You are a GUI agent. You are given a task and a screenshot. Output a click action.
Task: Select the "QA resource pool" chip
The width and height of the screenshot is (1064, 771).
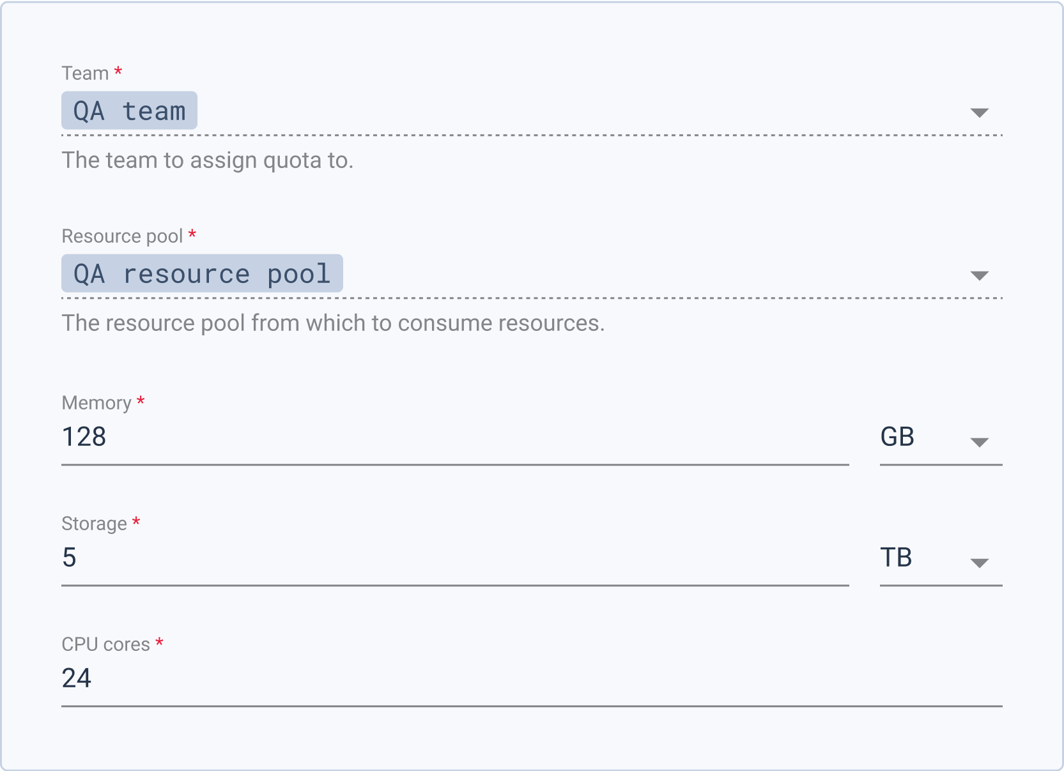(x=202, y=274)
